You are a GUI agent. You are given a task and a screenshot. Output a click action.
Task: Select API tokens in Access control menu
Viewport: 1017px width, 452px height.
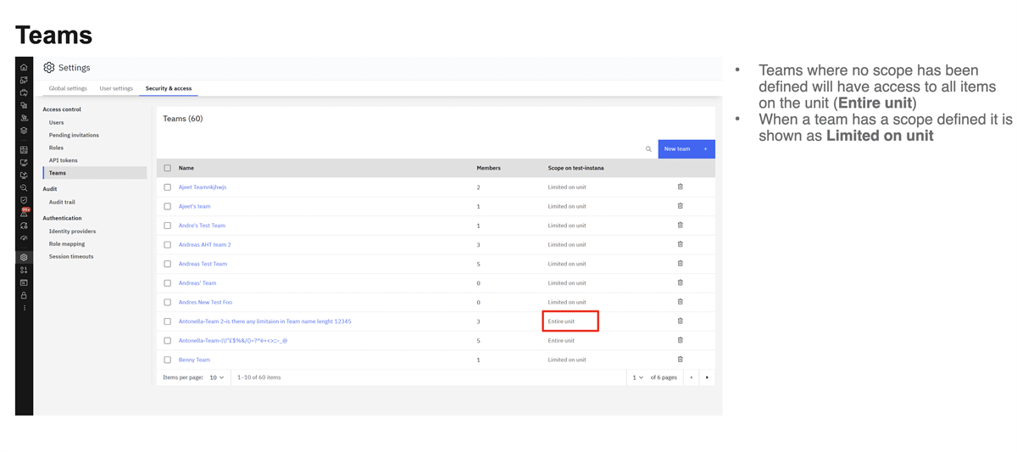(63, 160)
